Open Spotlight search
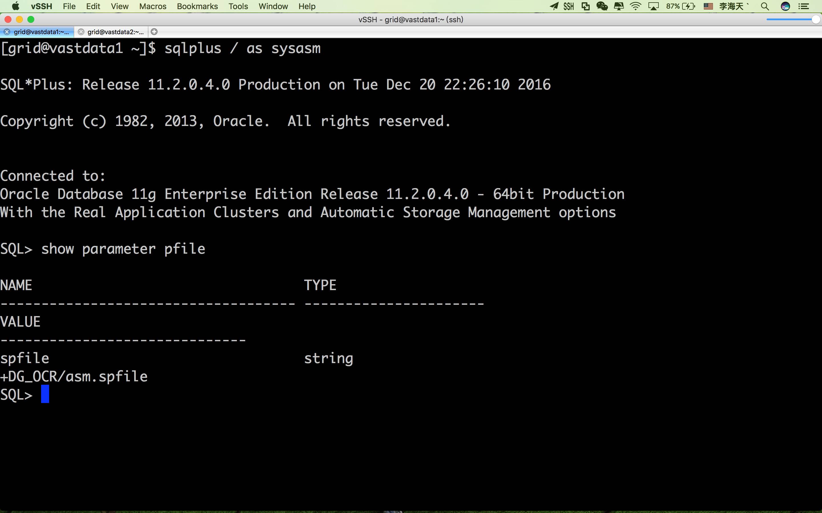The image size is (822, 513). (x=765, y=6)
